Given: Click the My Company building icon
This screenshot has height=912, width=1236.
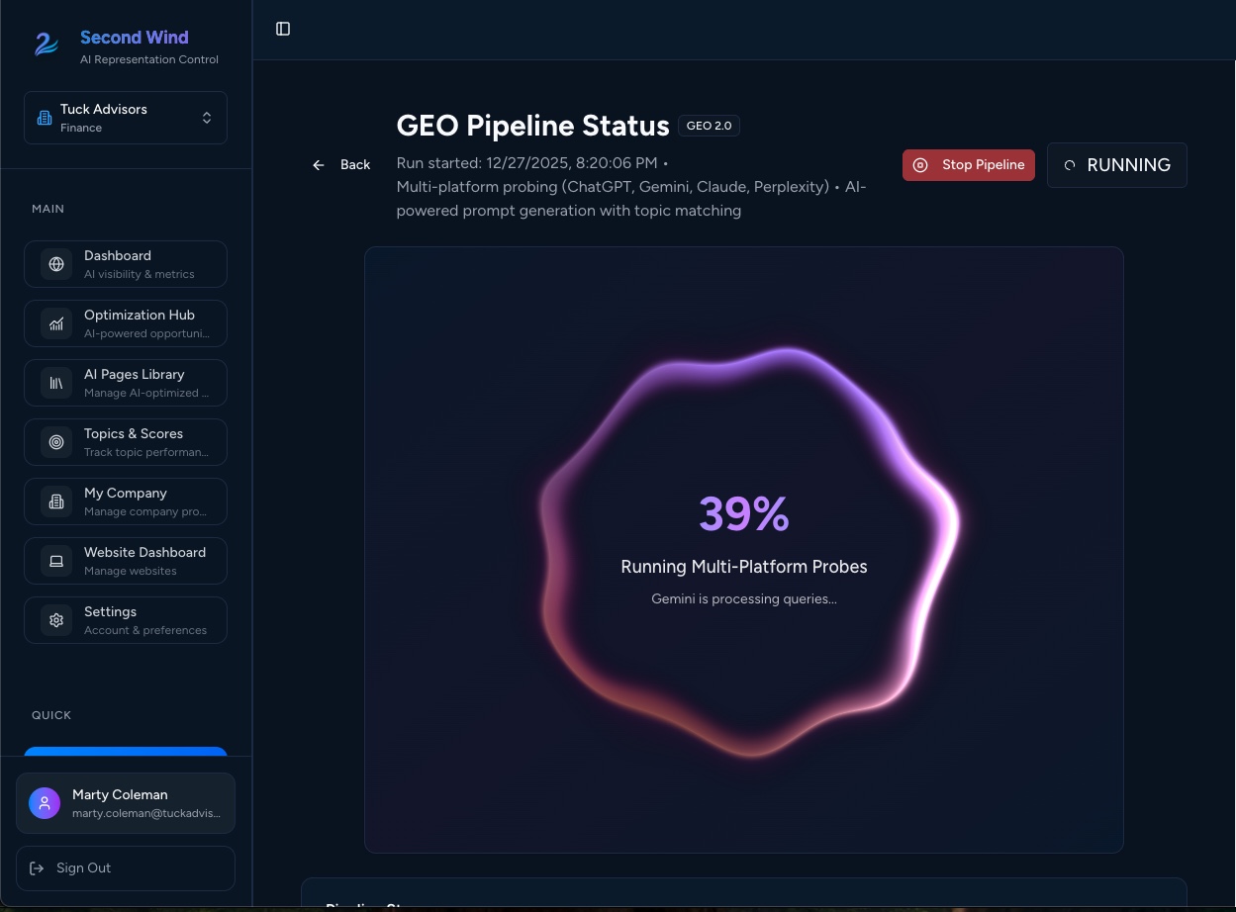Looking at the screenshot, I should [x=56, y=502].
